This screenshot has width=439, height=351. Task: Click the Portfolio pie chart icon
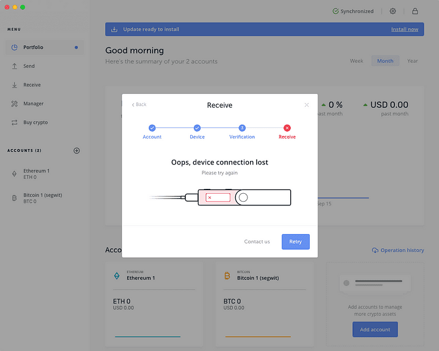pyautogui.click(x=14, y=48)
